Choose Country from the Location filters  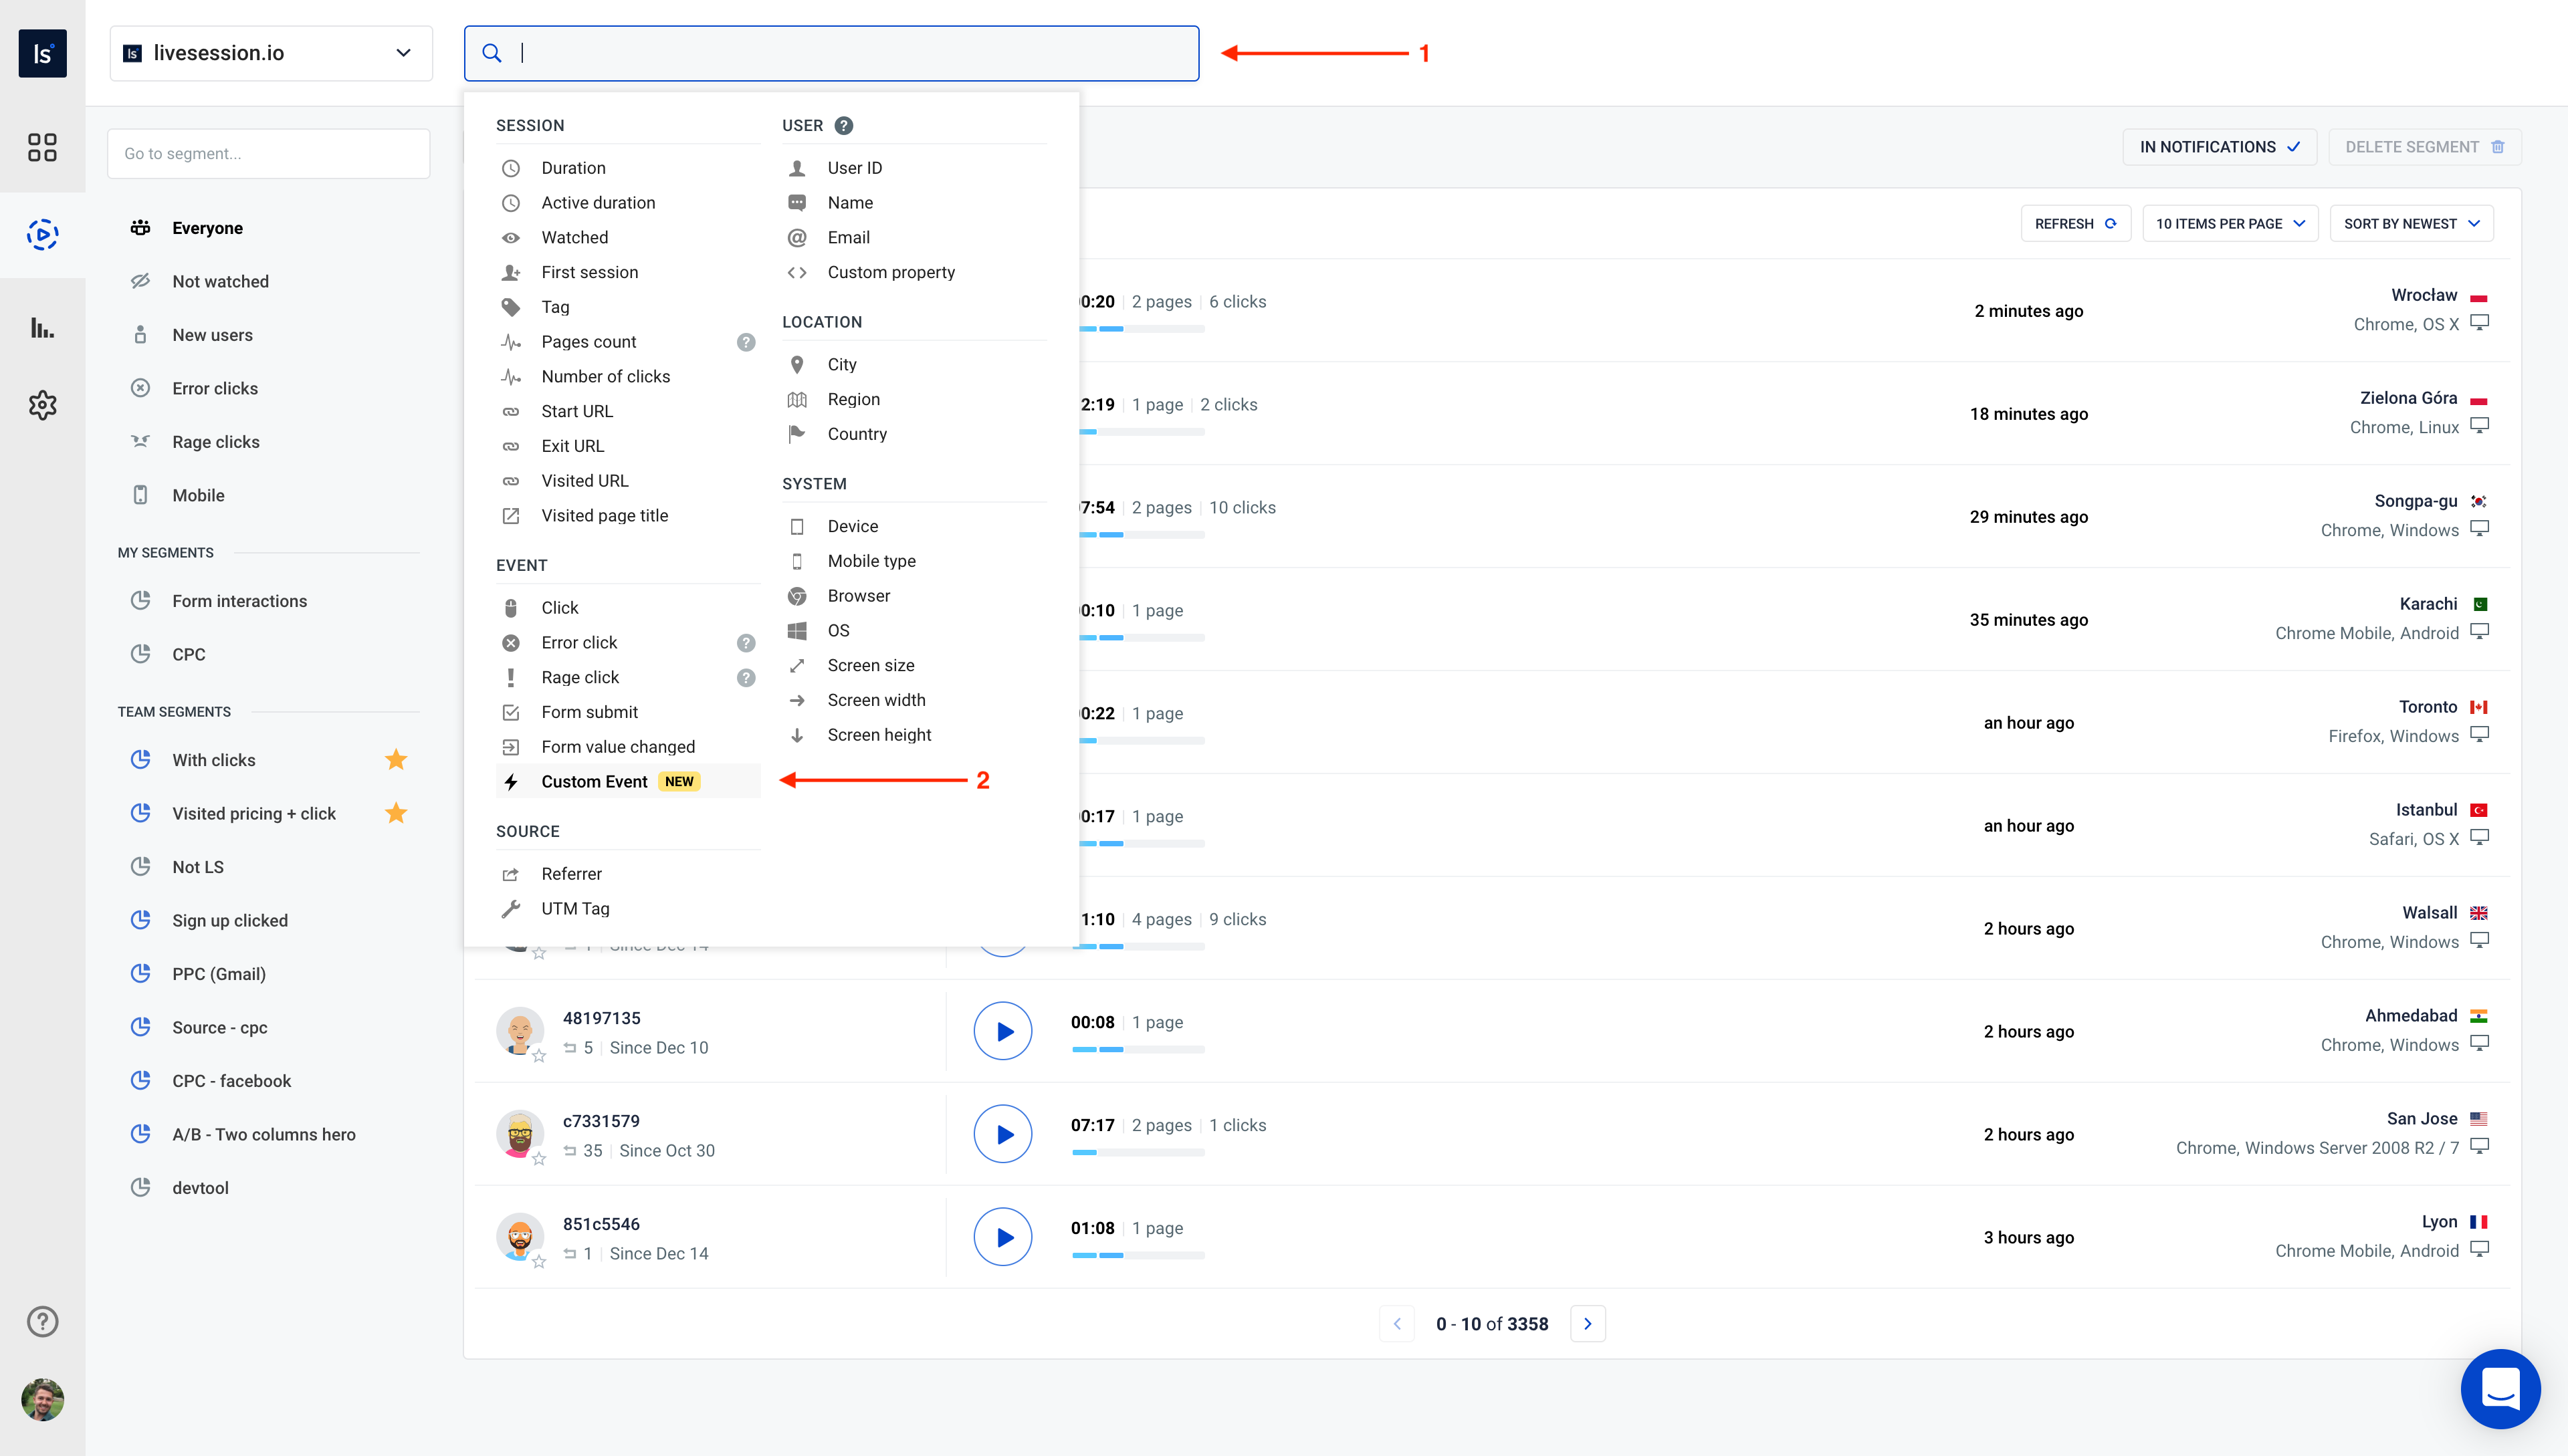(856, 433)
